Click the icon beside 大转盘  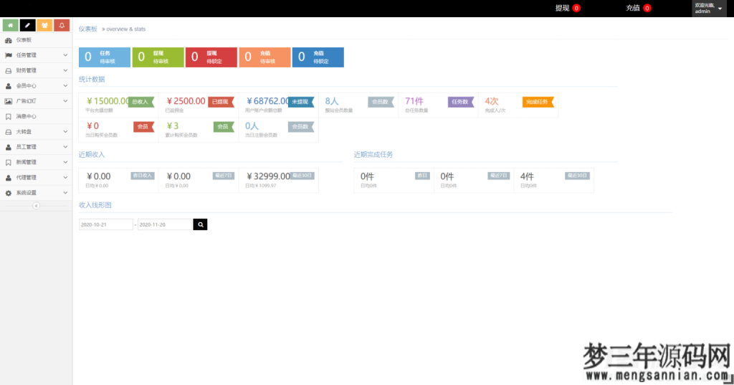pyautogui.click(x=9, y=132)
